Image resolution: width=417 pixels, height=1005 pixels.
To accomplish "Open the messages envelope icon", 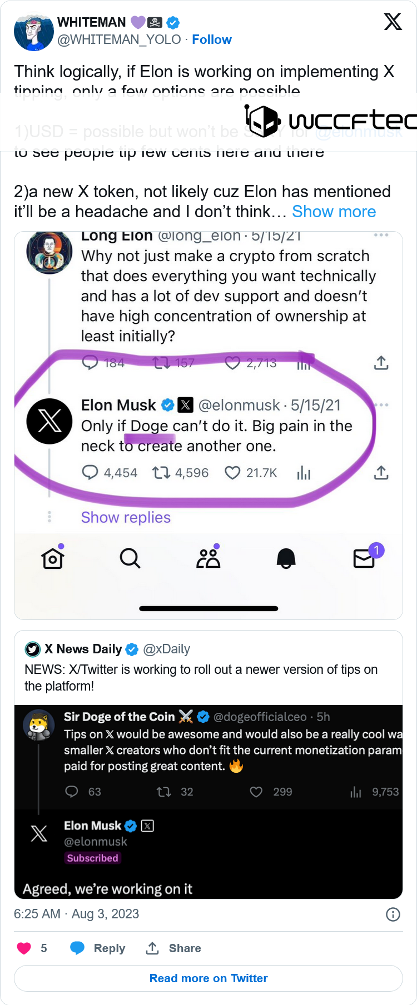I will point(364,558).
